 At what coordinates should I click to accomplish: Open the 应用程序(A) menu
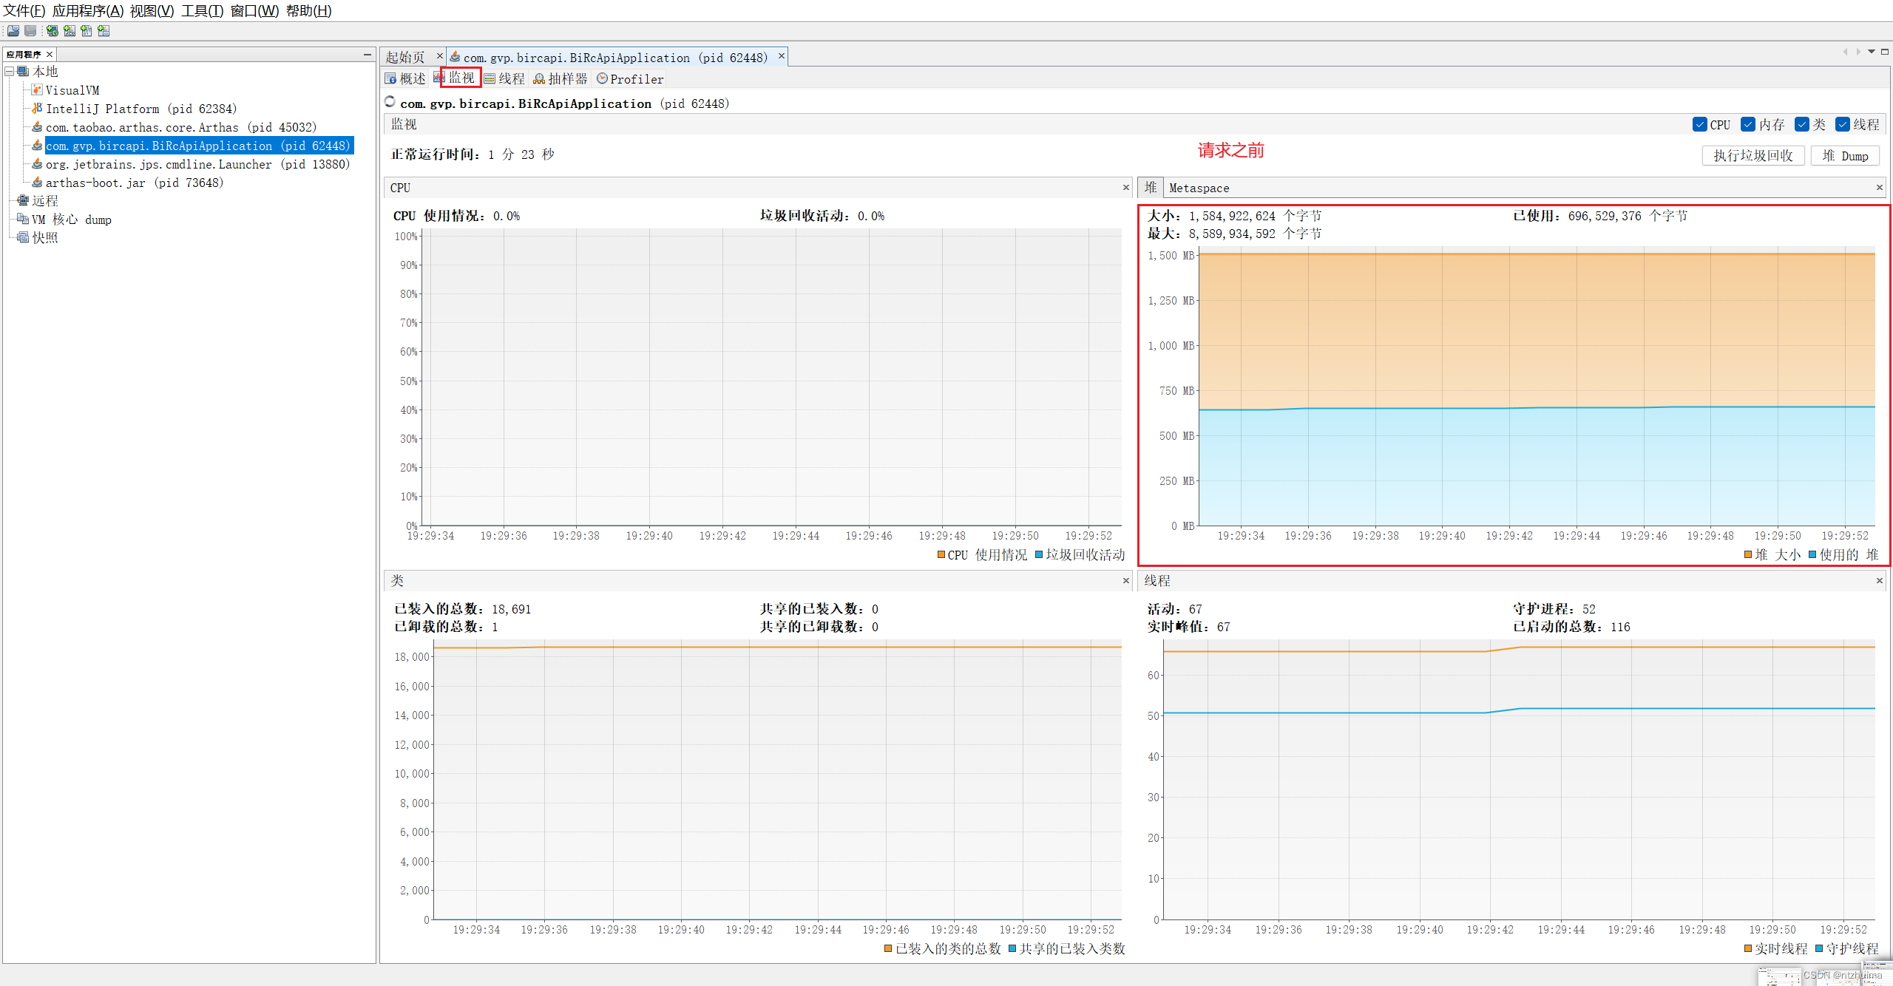tap(88, 11)
